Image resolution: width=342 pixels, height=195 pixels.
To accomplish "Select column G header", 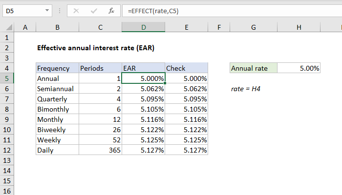I will tap(254, 27).
